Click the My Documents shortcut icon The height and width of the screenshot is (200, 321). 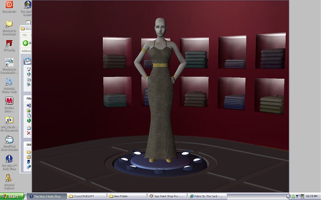9,120
